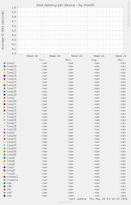Click the 'loop10' legend label
131x205 pixels.
pos(12,66)
